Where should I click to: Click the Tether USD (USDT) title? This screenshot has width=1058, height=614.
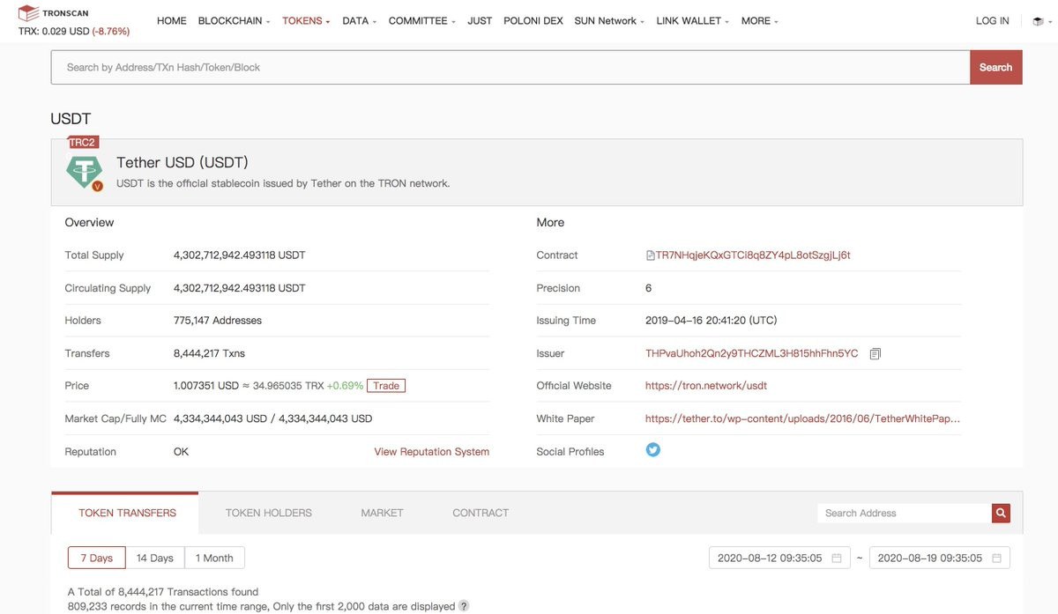(183, 163)
